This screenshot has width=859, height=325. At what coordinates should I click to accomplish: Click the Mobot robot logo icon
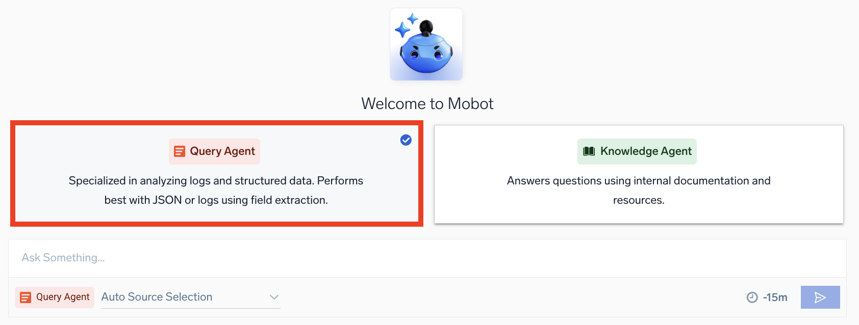[x=426, y=44]
